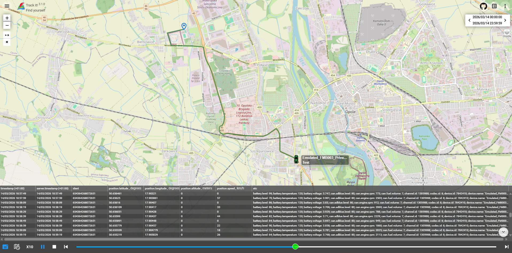The image size is (512, 253).
Task: Click the X clear icon below zoom controls
Action: (7, 42)
